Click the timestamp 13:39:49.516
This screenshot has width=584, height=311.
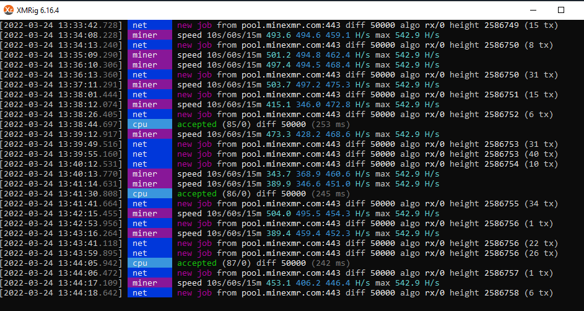click(61, 144)
